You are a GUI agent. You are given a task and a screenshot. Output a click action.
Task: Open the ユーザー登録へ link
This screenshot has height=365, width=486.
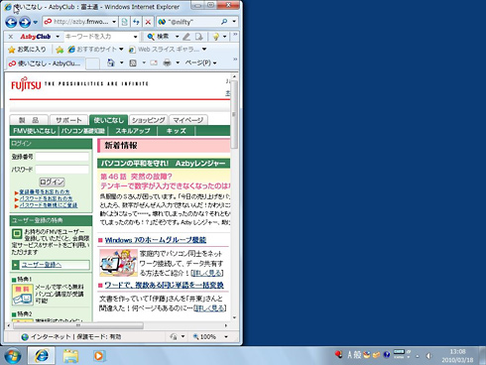point(42,265)
